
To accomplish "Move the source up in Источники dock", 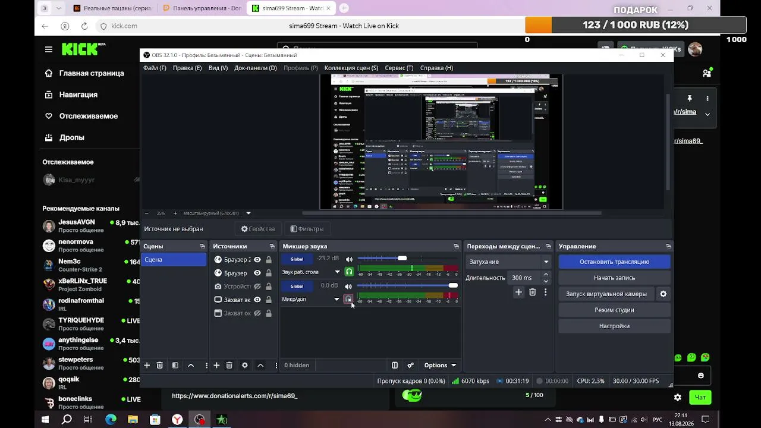I will point(260,365).
